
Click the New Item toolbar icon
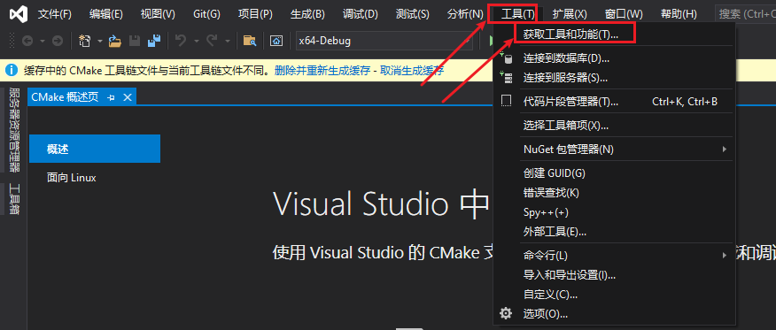coord(85,41)
